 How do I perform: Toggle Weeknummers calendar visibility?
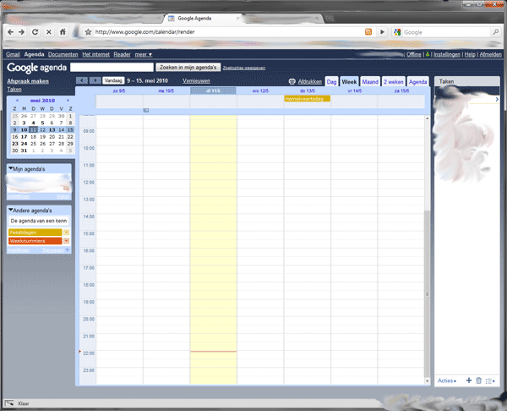point(35,241)
